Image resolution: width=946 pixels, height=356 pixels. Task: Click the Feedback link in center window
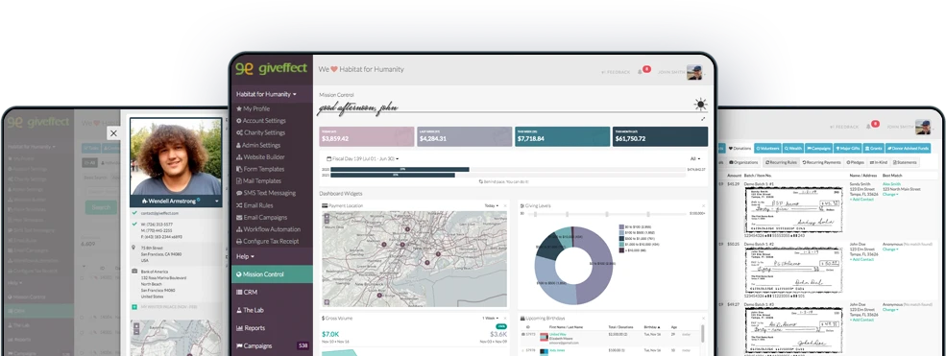[616, 72]
